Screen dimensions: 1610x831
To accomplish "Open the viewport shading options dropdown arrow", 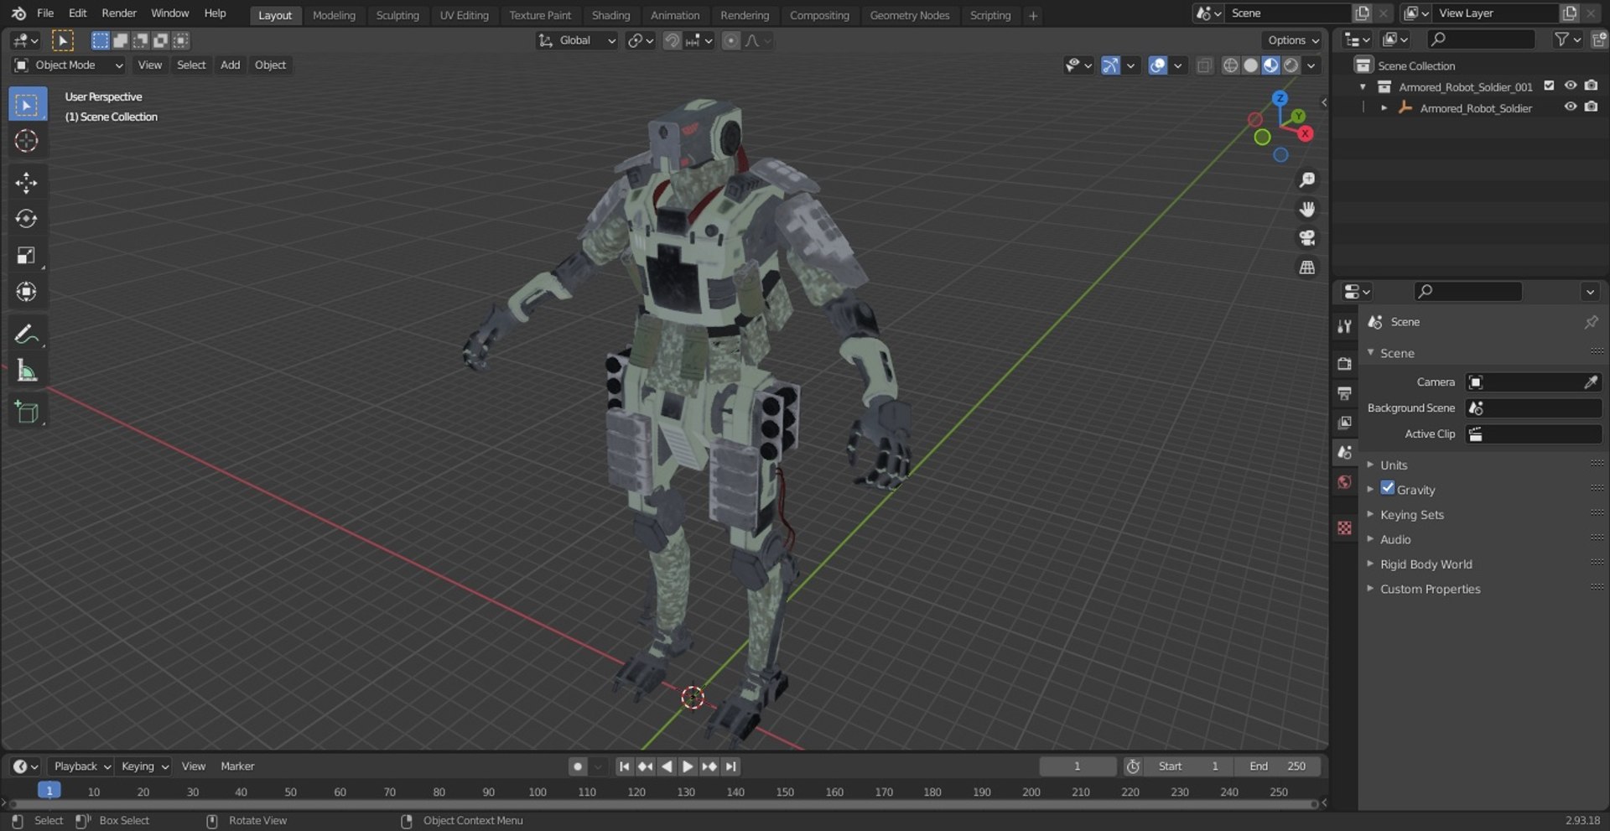I will pos(1311,65).
